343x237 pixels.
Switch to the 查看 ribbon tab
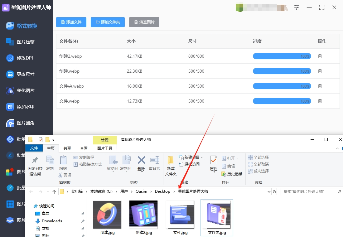point(84,148)
